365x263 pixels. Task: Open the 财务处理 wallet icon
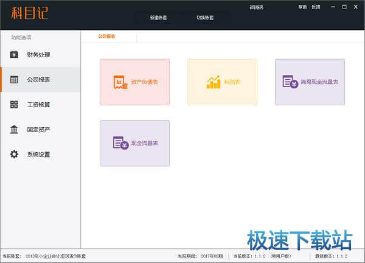pos(14,55)
